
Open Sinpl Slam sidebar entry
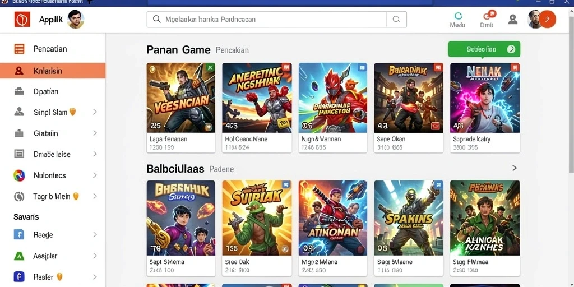(53, 112)
